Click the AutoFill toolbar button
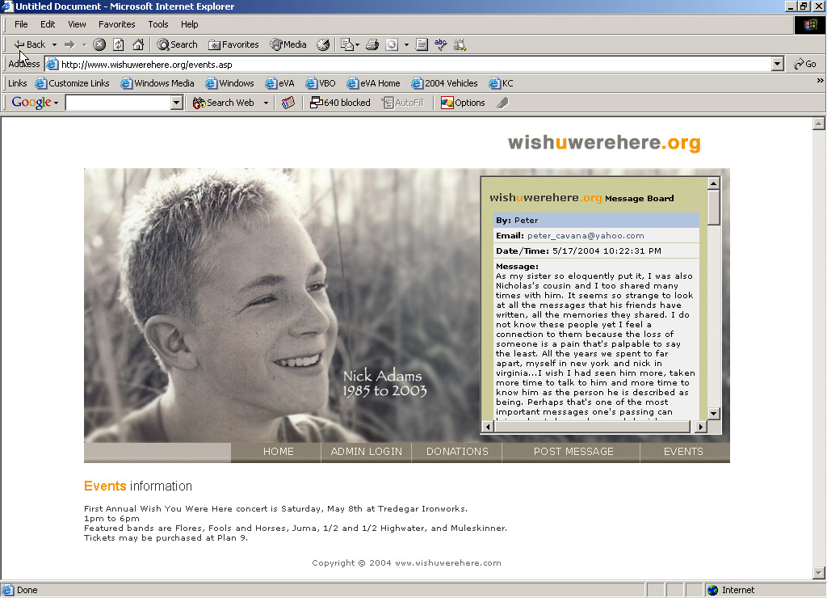The width and height of the screenshot is (827, 598). click(x=404, y=103)
